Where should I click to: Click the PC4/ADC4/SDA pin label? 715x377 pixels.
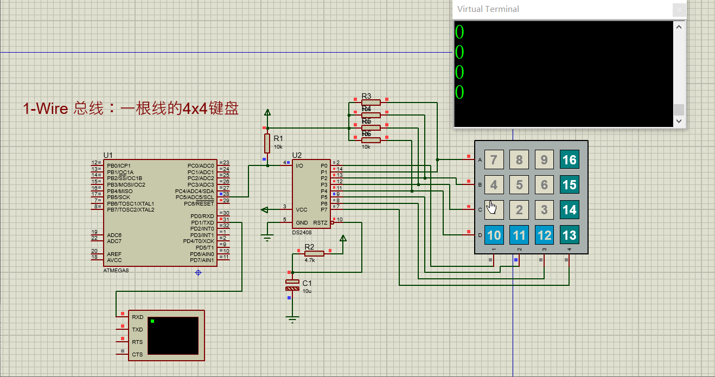pos(195,191)
